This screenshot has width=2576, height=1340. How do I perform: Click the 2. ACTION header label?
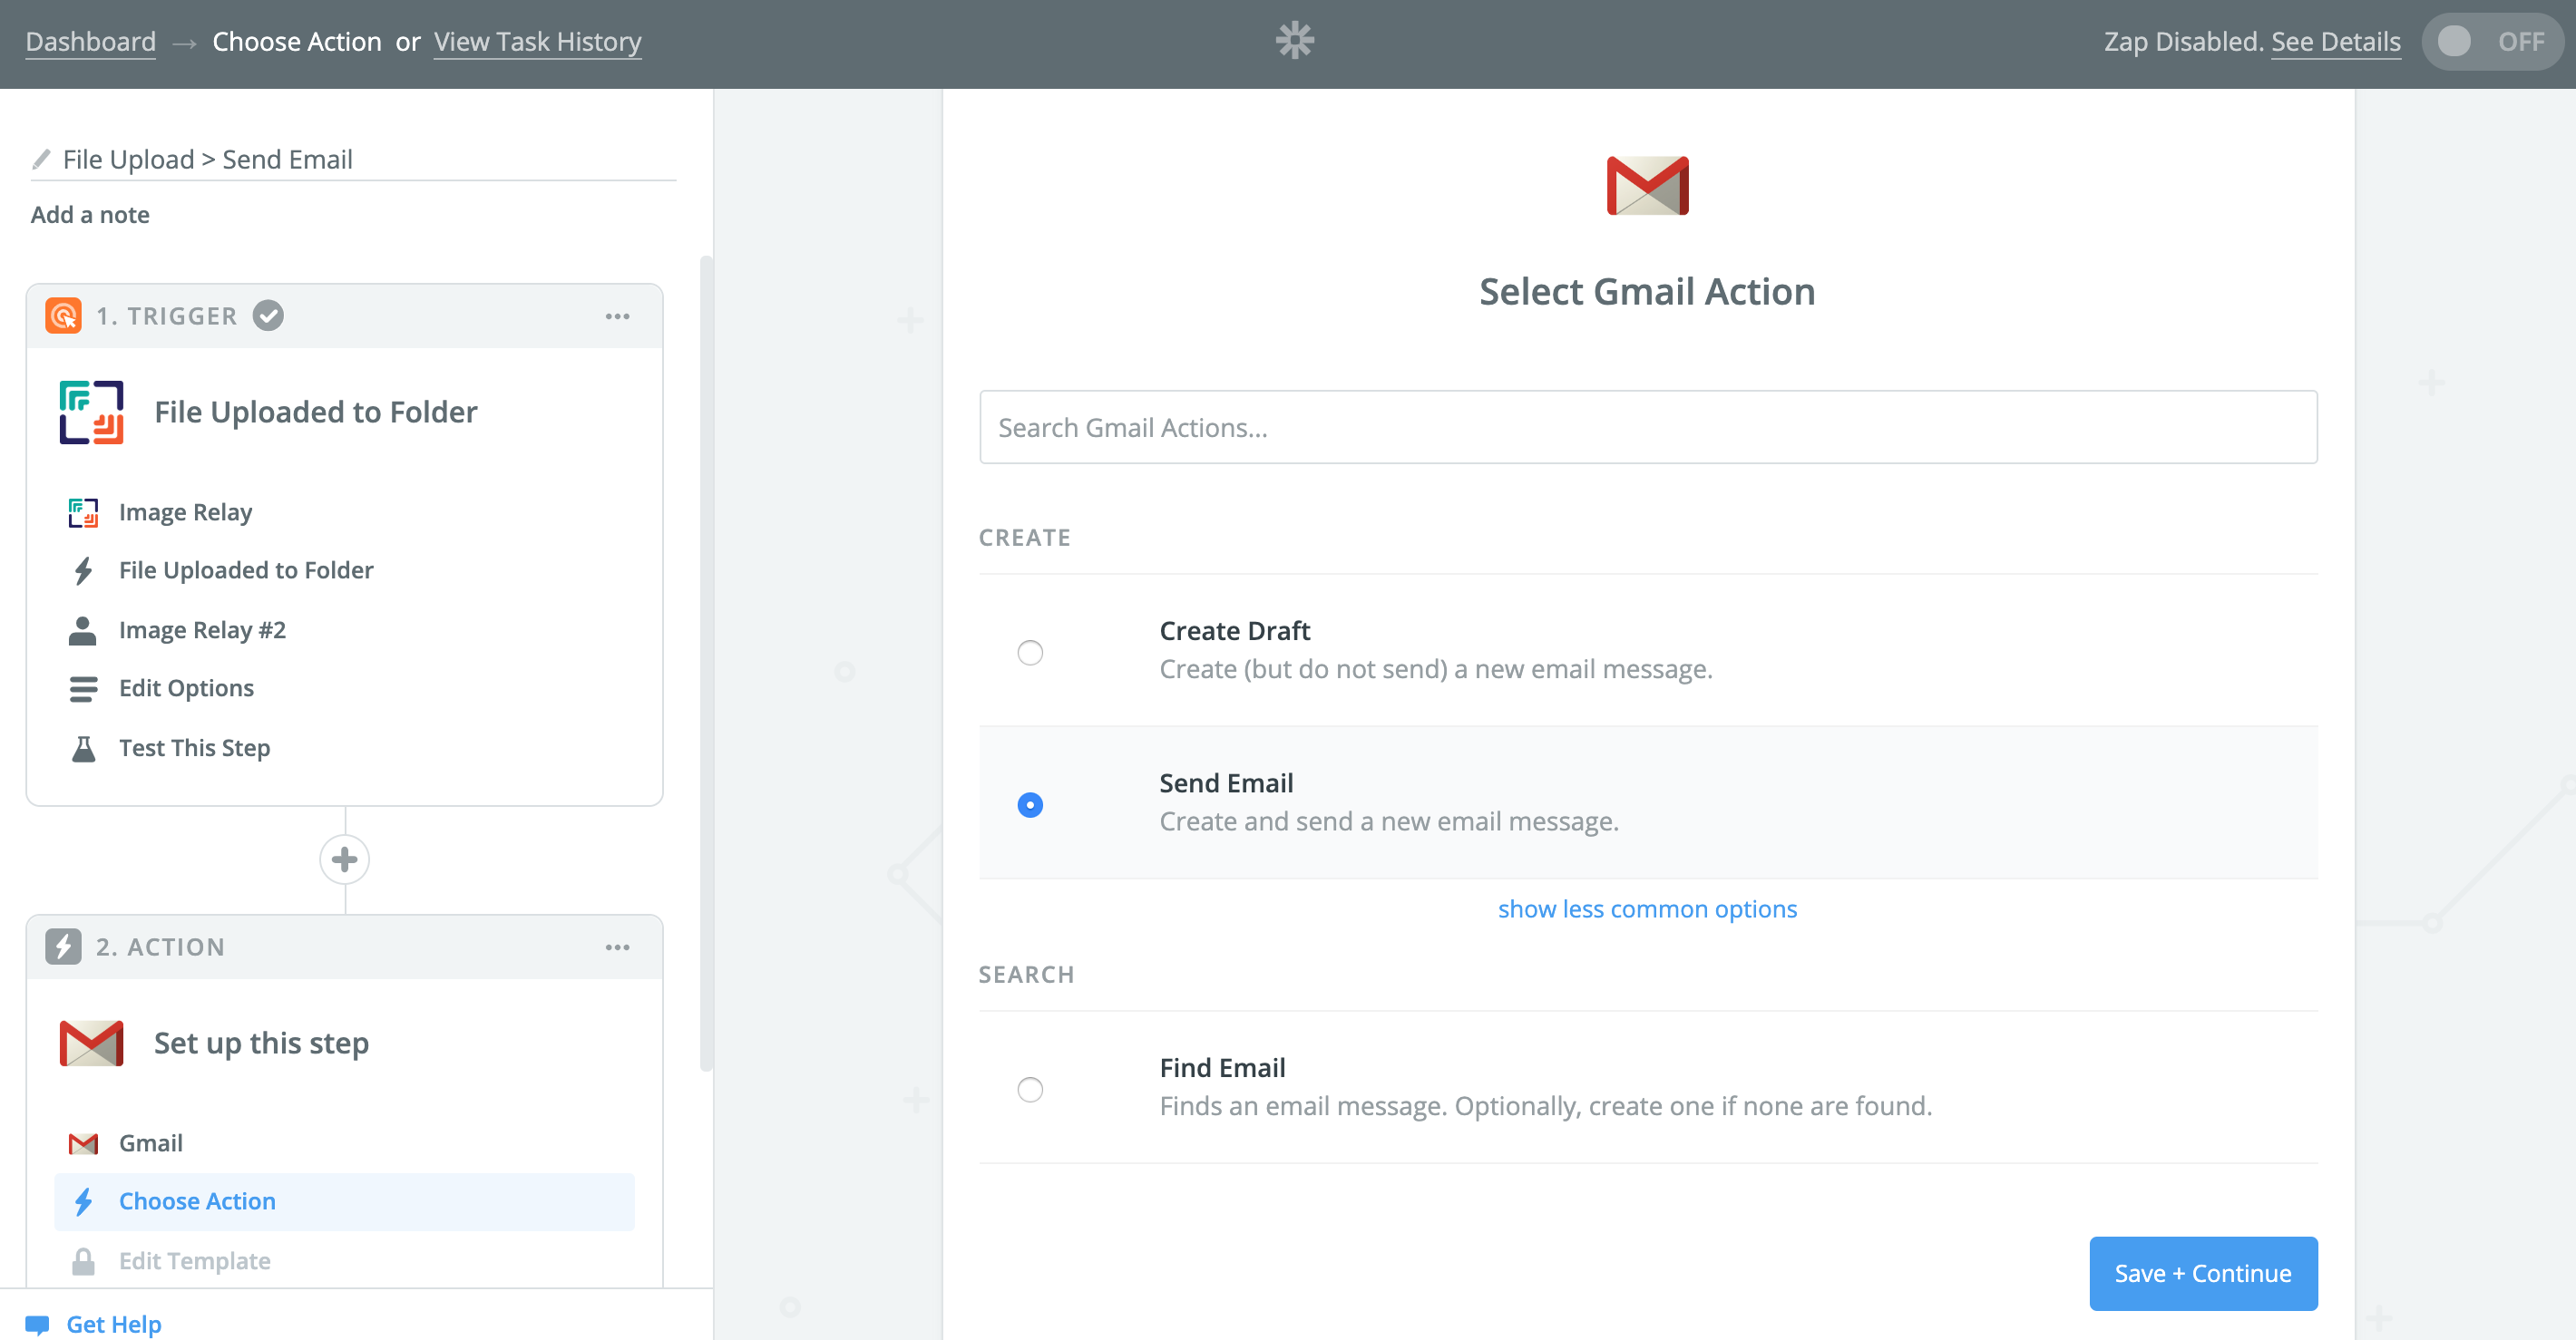[160, 947]
